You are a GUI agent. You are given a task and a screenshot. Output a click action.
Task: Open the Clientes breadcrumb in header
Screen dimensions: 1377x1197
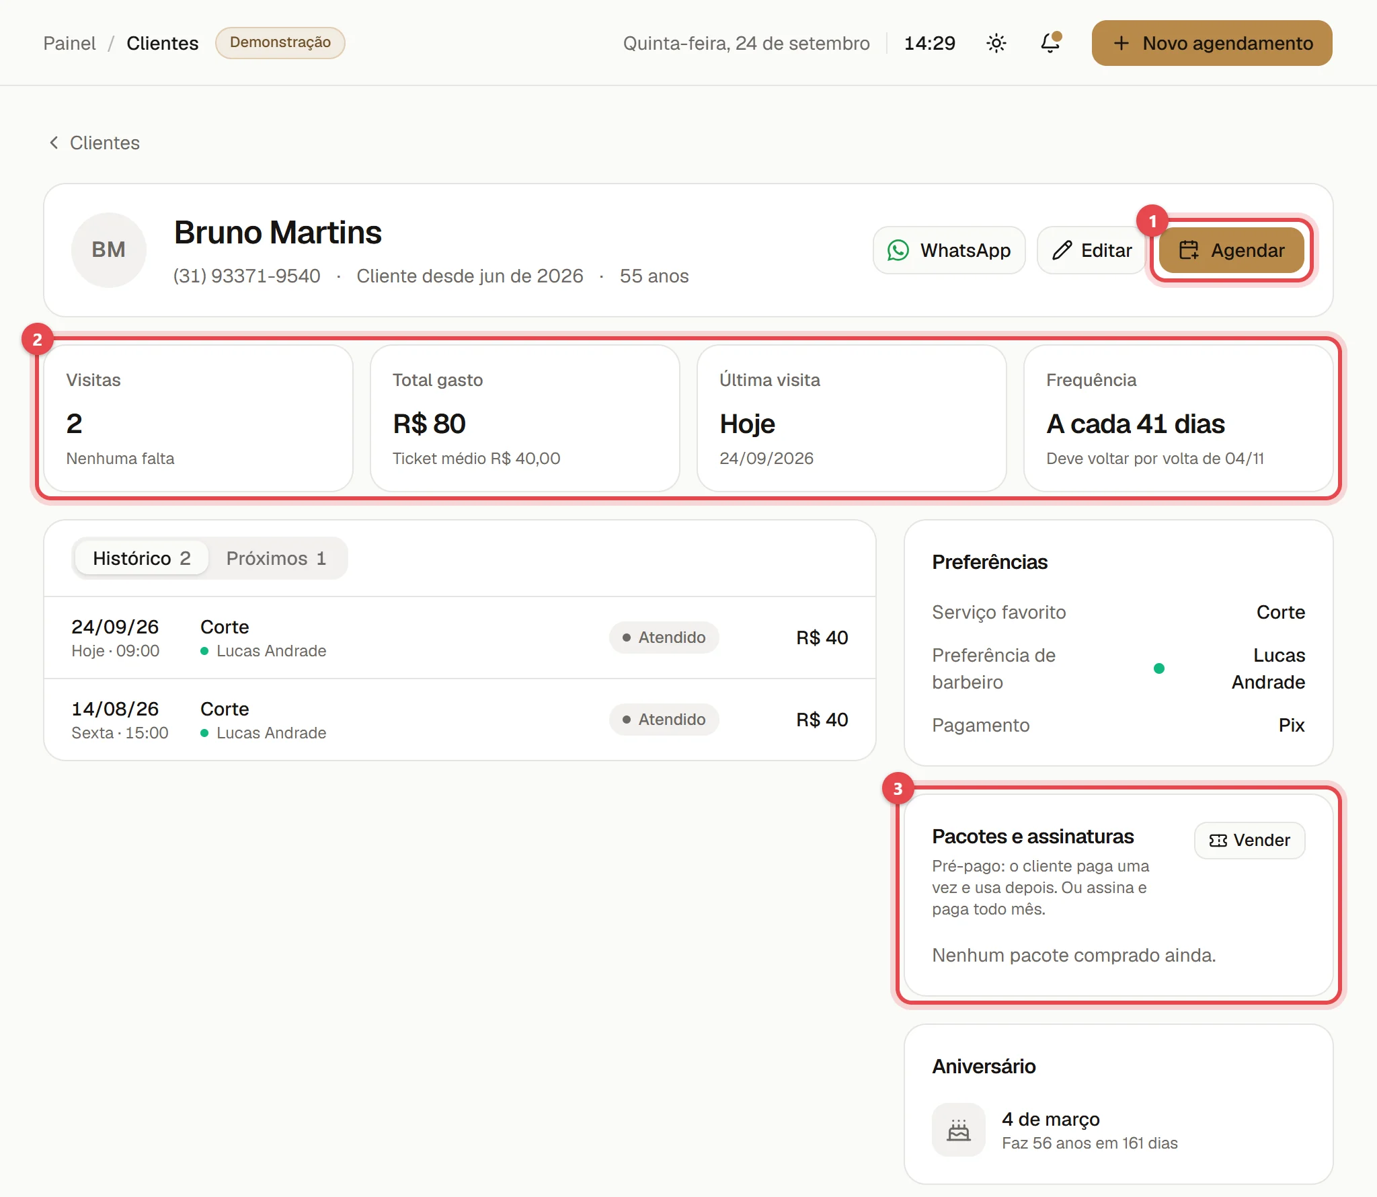[x=163, y=43]
